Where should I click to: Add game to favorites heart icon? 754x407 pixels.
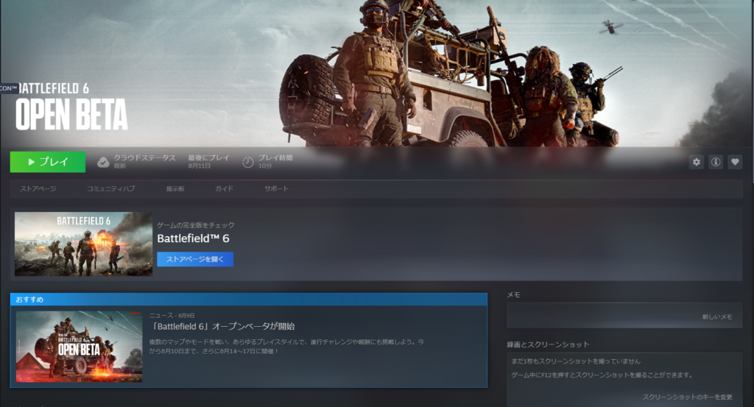[x=735, y=162]
